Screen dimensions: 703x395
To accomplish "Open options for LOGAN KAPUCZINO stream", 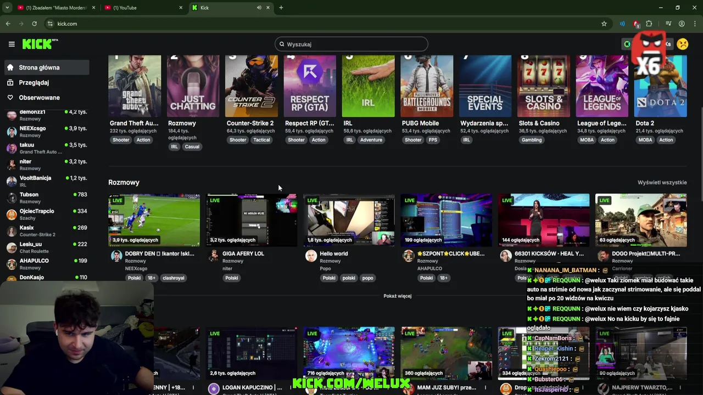I will coord(291,388).
